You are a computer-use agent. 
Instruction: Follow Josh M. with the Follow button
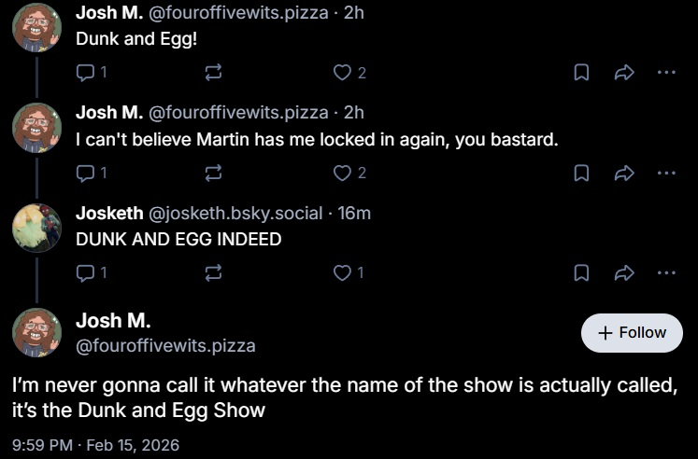pyautogui.click(x=632, y=333)
